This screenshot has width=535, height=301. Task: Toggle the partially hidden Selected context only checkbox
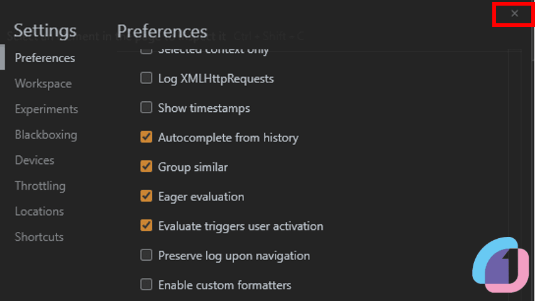pyautogui.click(x=146, y=51)
